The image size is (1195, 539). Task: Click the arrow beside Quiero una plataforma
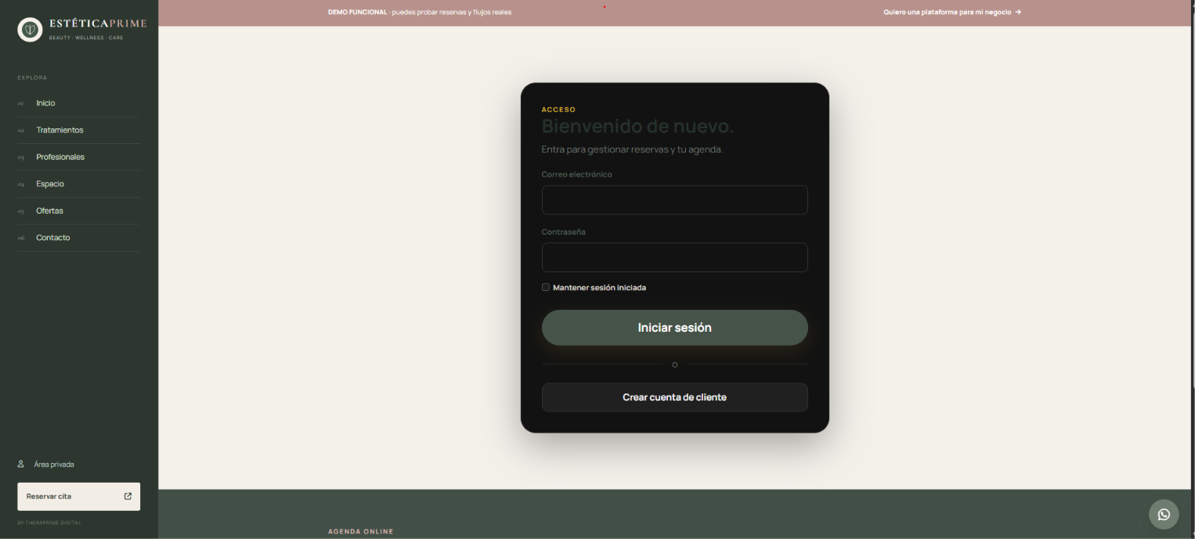pyautogui.click(x=1018, y=13)
